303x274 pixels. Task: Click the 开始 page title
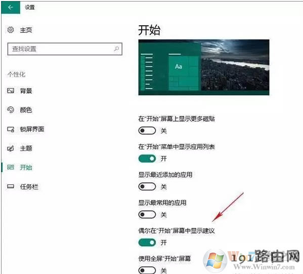(x=149, y=30)
